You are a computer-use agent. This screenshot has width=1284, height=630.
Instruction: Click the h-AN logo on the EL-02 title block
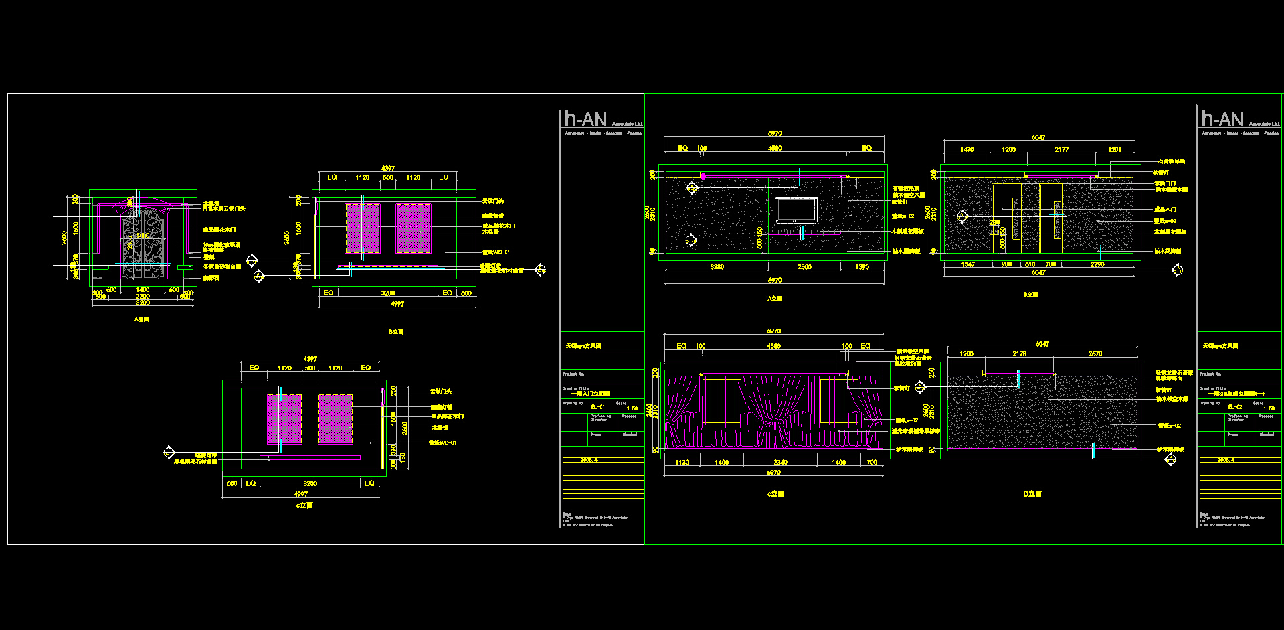pyautogui.click(x=1222, y=119)
